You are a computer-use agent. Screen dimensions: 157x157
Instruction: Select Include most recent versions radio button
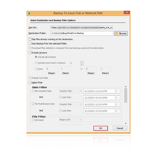coord(36,63)
